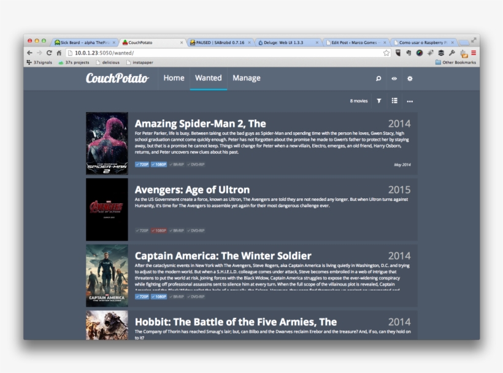Viewport: 503px width, 373px height.
Task: Open the 37s projects bookmark folder
Action: (74, 62)
